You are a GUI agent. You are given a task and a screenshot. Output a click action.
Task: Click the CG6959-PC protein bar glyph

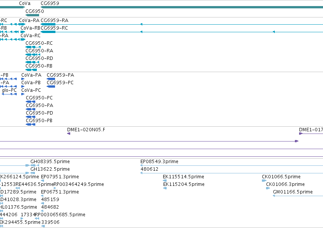(x=51, y=87)
